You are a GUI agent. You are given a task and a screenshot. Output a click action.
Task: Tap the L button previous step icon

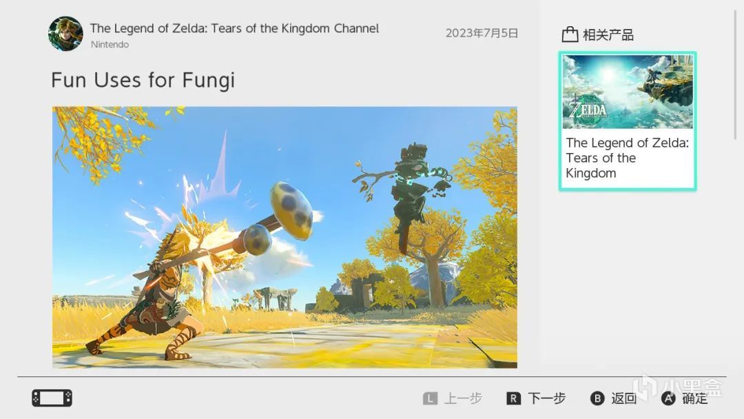[x=430, y=398]
